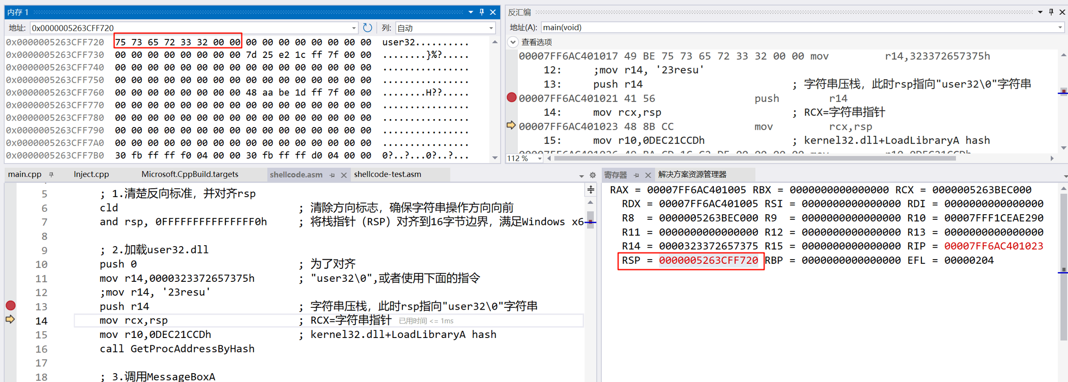Close the shellcode.asm tab
This screenshot has height=382, width=1068.
pos(343,175)
